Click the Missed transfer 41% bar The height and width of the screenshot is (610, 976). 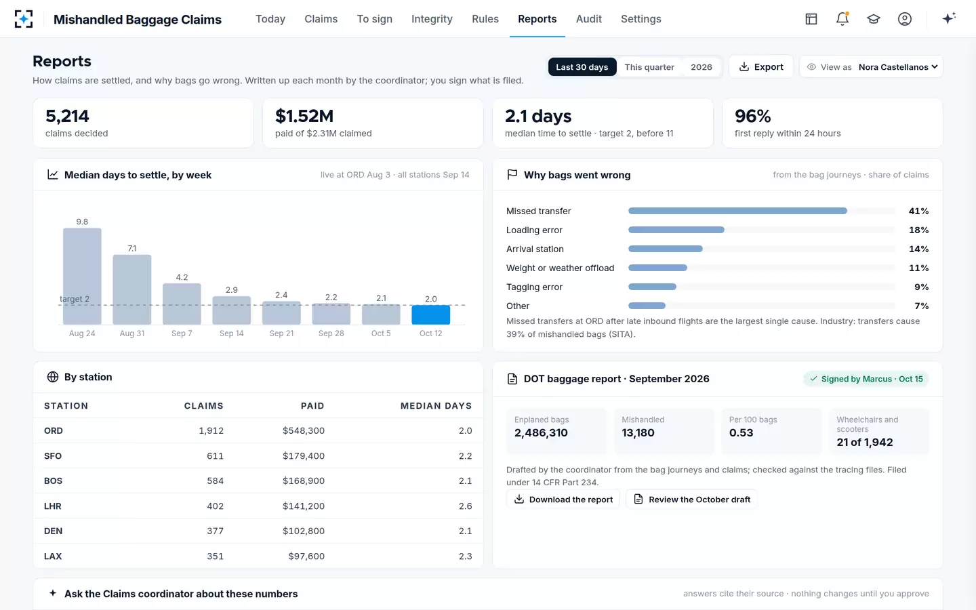[737, 211]
